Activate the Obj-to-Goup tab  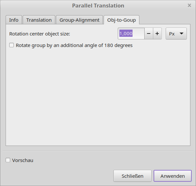coord(121,20)
